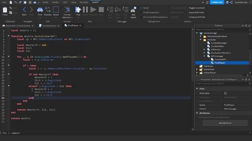Collapse the function fold arrow on line 3
The width and height of the screenshot is (252, 141).
tap(9, 36)
